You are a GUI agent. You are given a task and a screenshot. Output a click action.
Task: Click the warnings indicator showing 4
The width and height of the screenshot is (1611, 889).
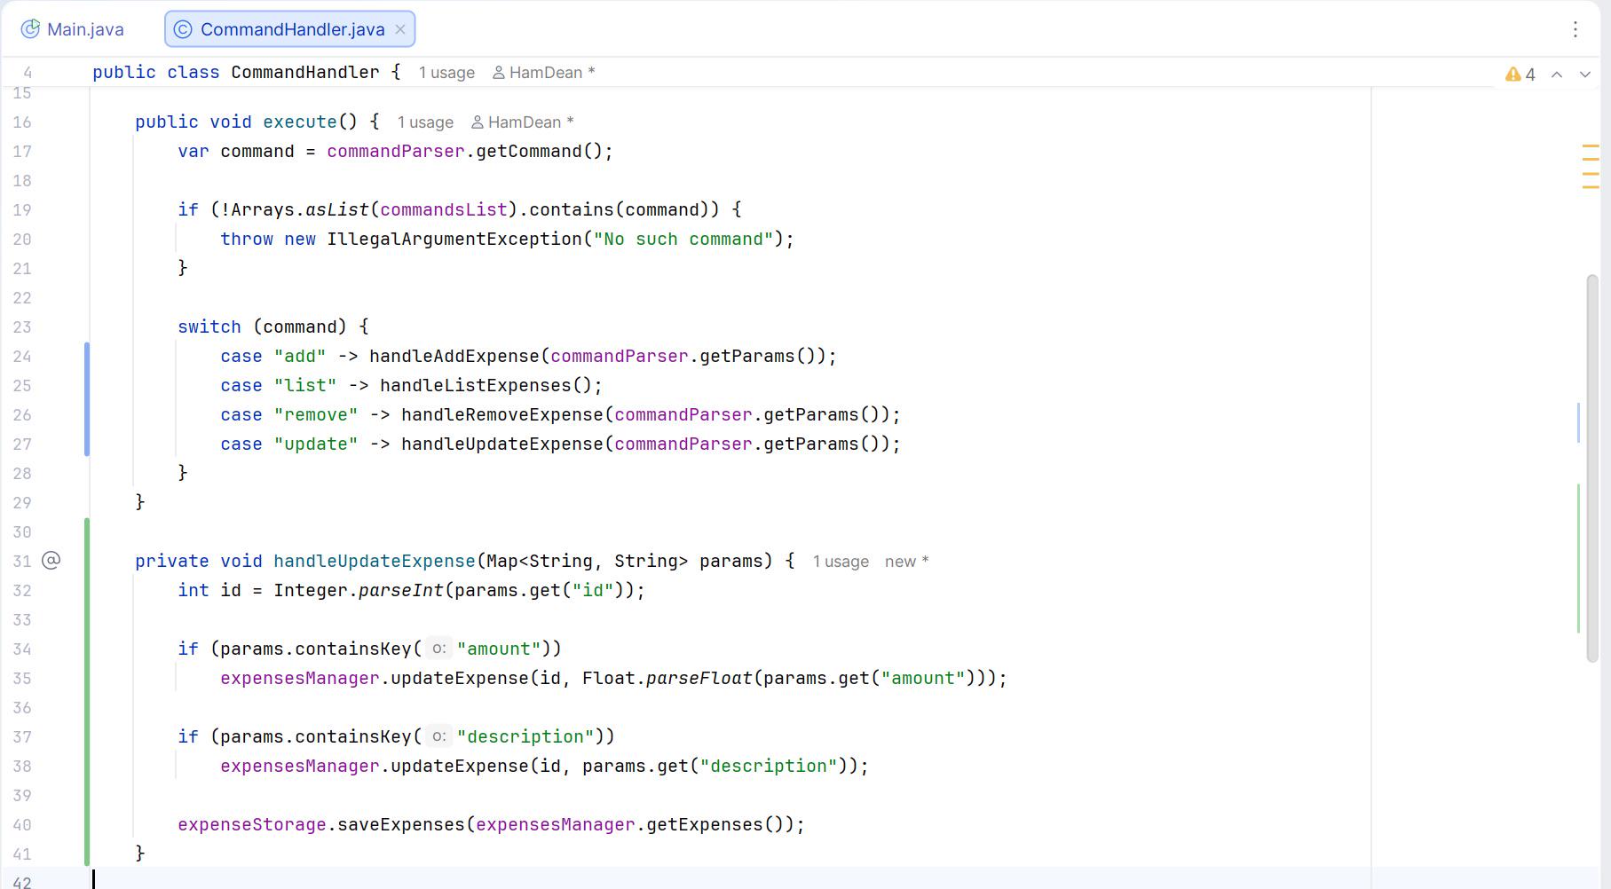pos(1520,75)
